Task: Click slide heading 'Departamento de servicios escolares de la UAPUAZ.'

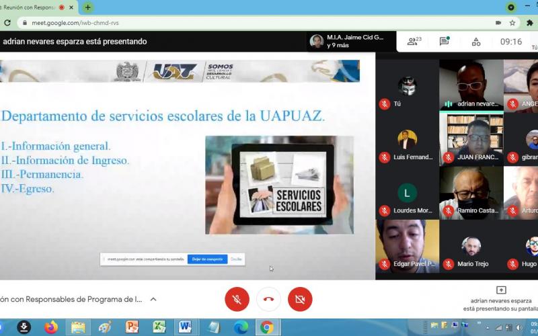Action: click(163, 116)
